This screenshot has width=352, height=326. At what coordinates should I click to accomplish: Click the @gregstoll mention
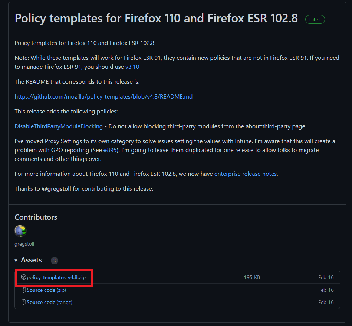coord(56,189)
